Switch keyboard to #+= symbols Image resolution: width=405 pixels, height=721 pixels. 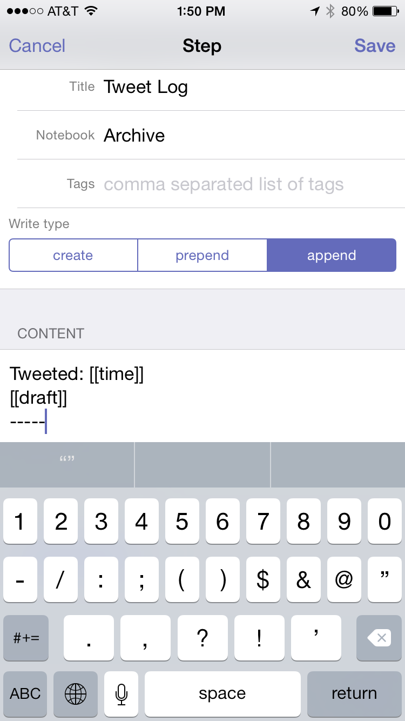click(26, 638)
